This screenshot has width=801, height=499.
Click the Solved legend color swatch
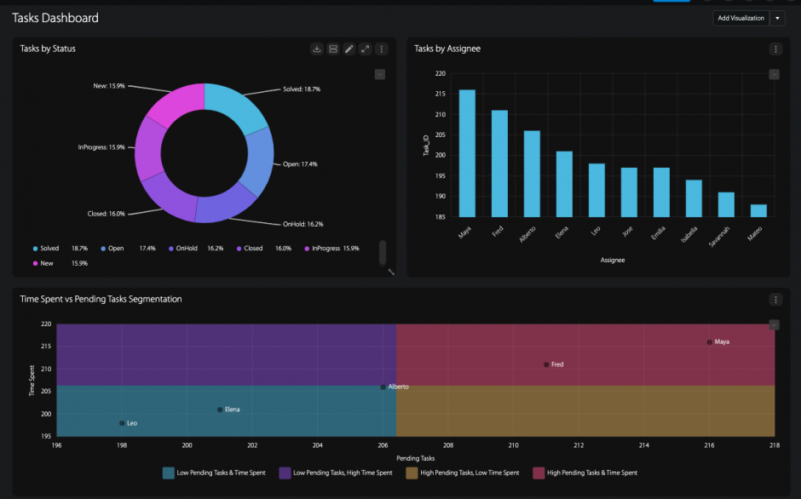(35, 248)
